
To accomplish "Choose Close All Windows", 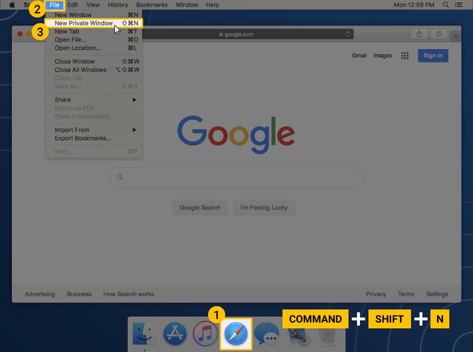I will (94, 69).
